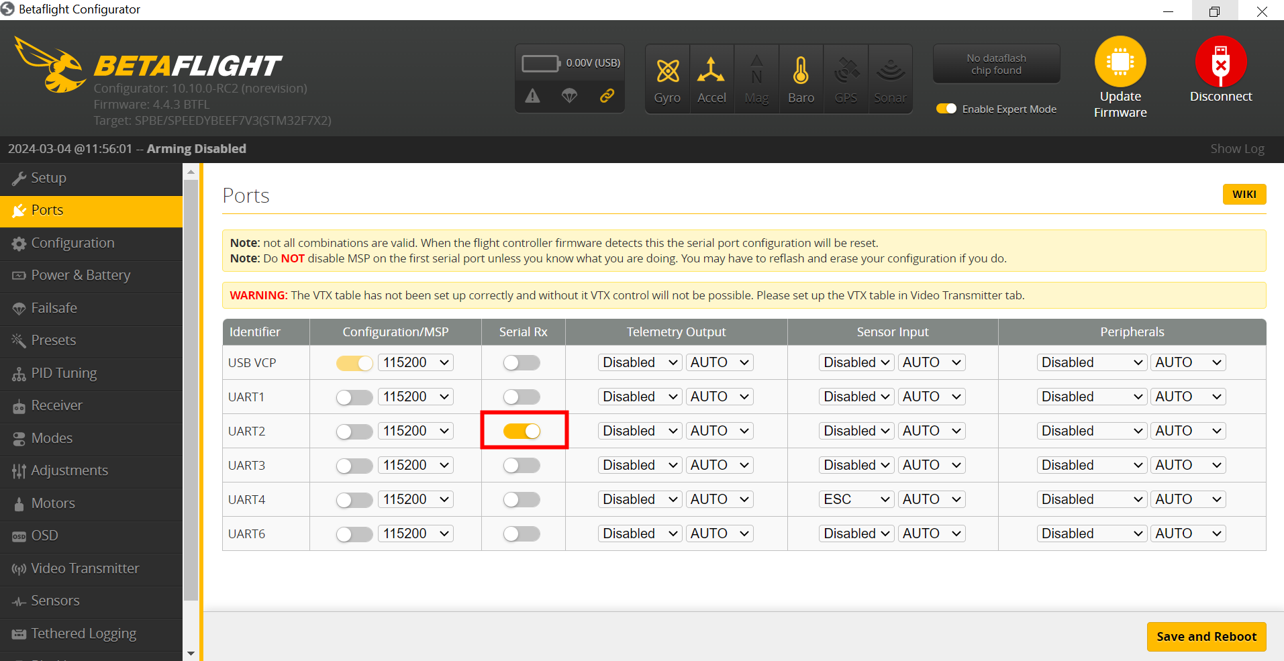Open UART2 Telemetry Output dropdown

[640, 431]
